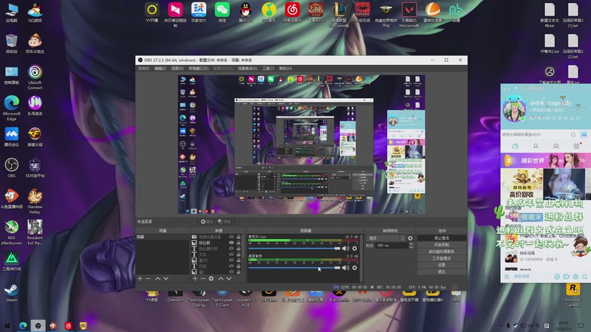Toggle visibility eye on second source row
This screenshot has height=332, width=591.
(231, 243)
